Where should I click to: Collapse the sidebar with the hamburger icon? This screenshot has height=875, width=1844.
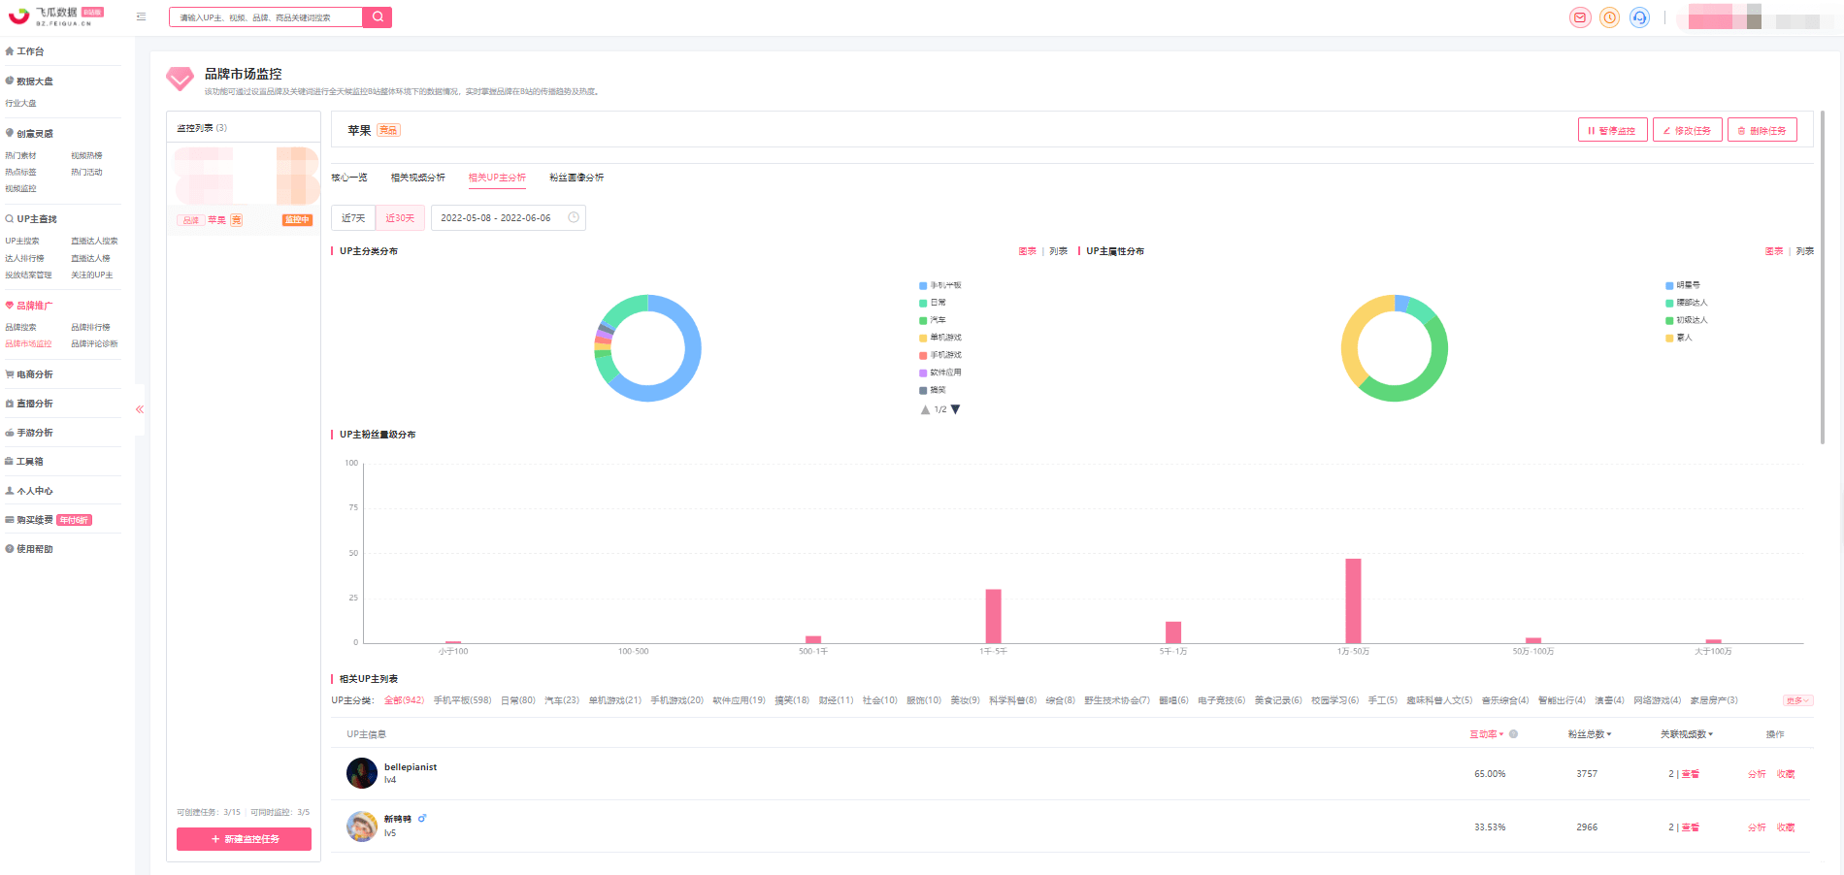(x=141, y=16)
